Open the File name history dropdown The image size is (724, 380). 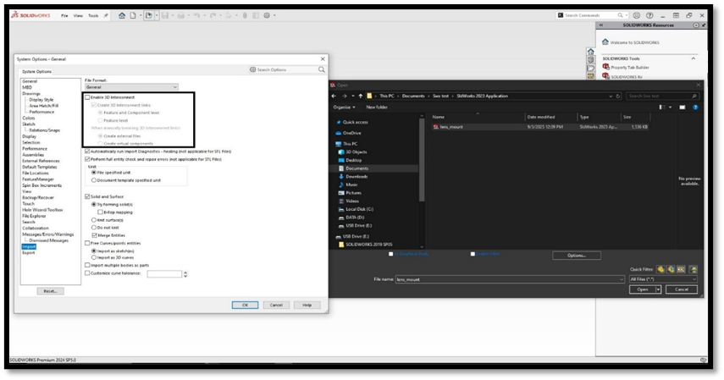[x=621, y=279]
